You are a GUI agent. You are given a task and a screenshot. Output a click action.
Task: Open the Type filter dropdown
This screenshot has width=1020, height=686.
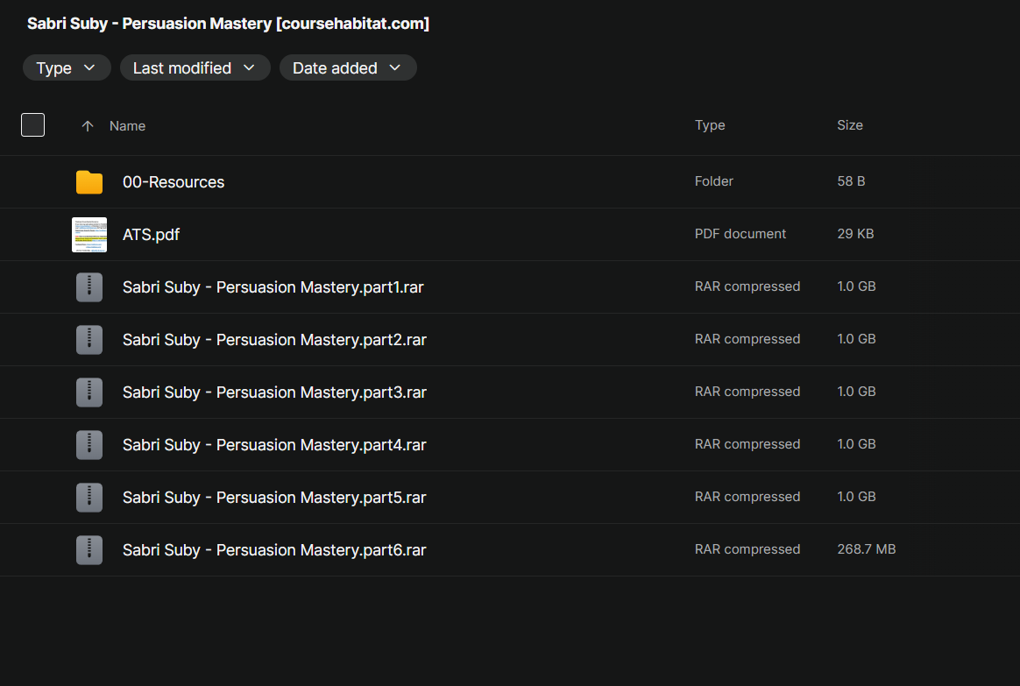pos(67,67)
